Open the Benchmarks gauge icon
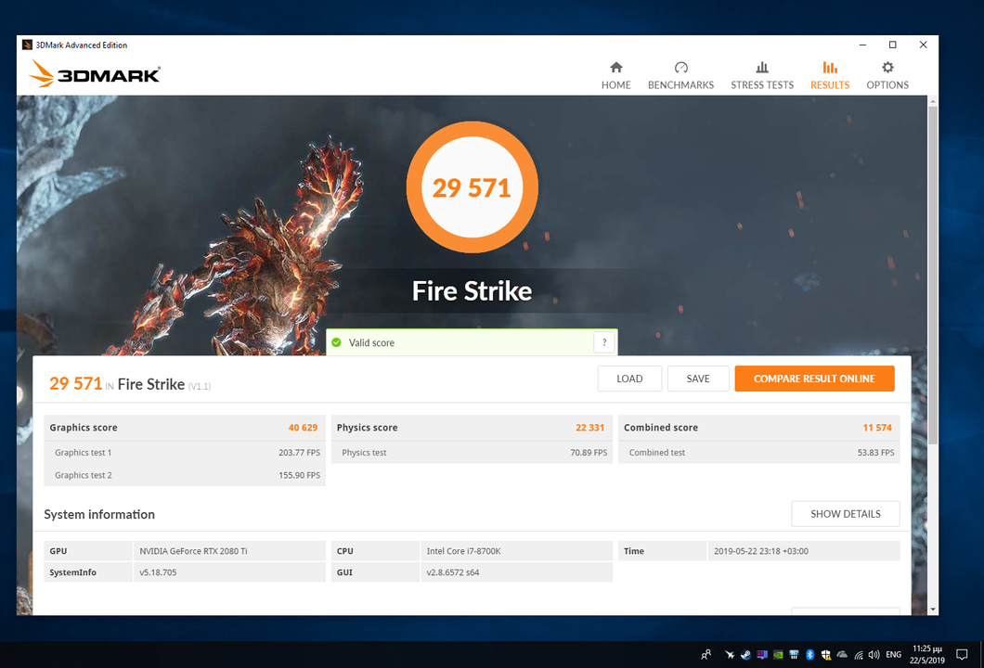This screenshot has height=668, width=984. 680,67
